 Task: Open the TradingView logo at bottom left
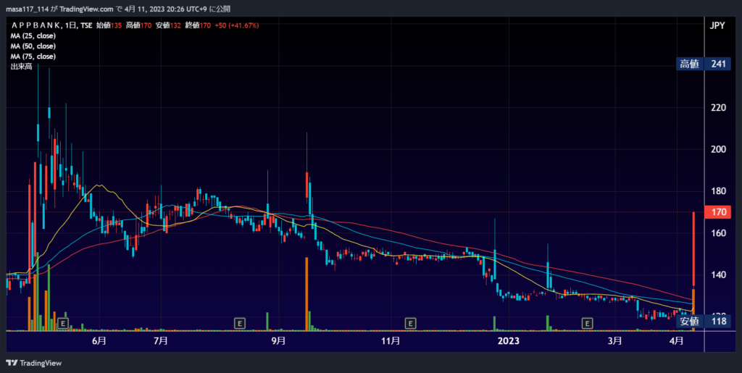pos(33,363)
